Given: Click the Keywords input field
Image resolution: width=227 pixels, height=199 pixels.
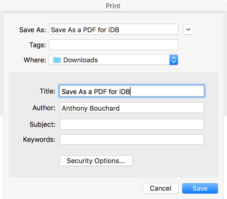Looking at the screenshot, I should (132, 139).
